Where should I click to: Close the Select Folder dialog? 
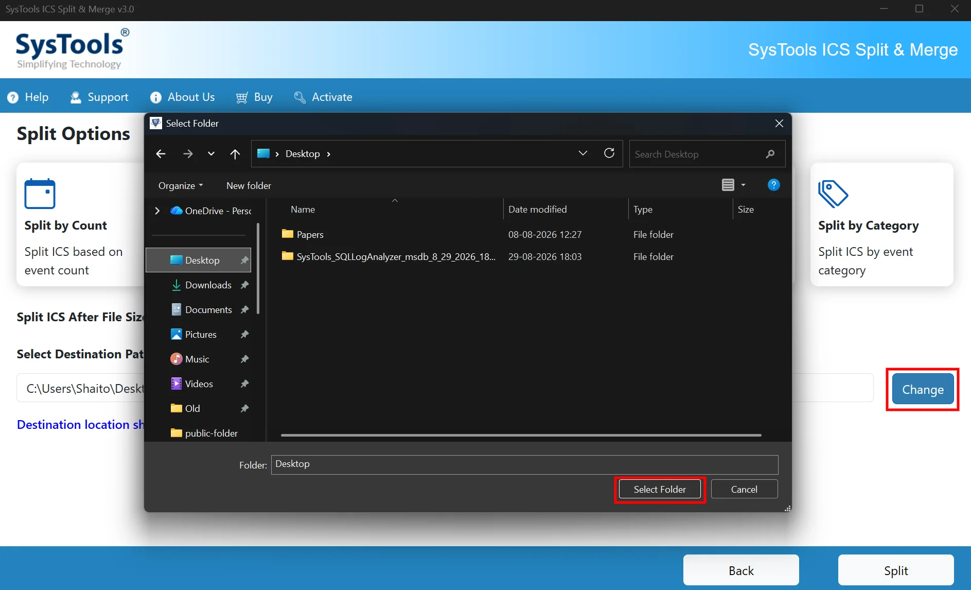point(779,124)
